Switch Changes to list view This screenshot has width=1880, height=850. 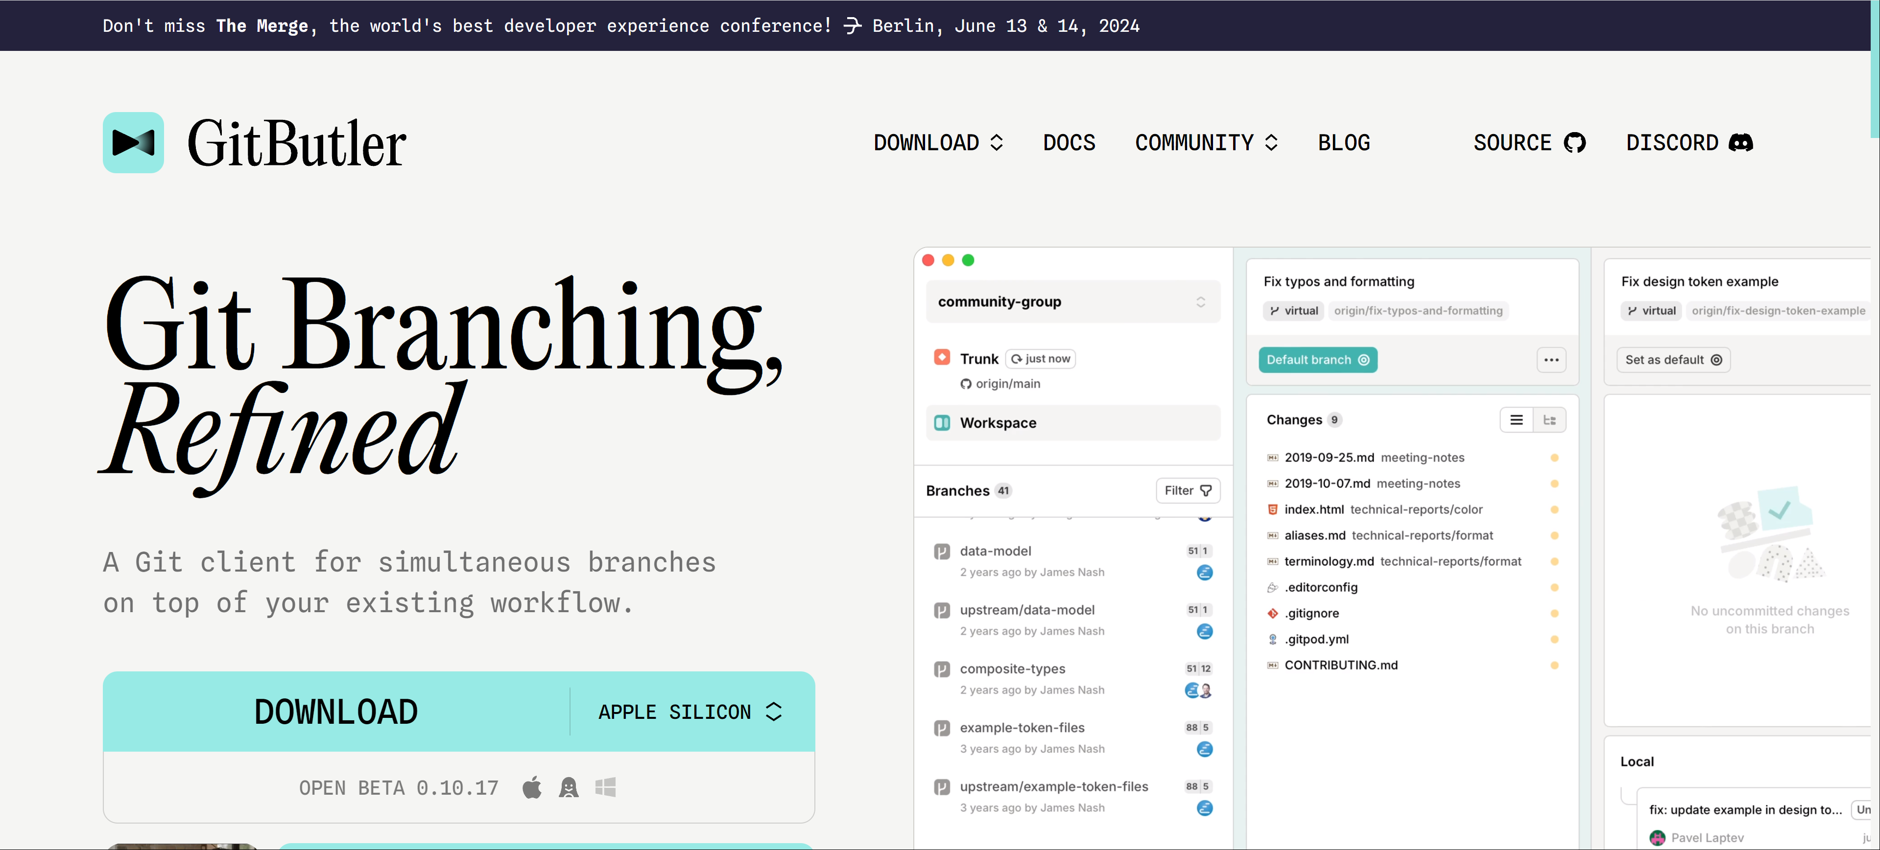point(1516,420)
